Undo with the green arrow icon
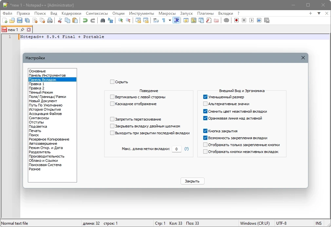The width and height of the screenshot is (331, 227). [x=85, y=20]
